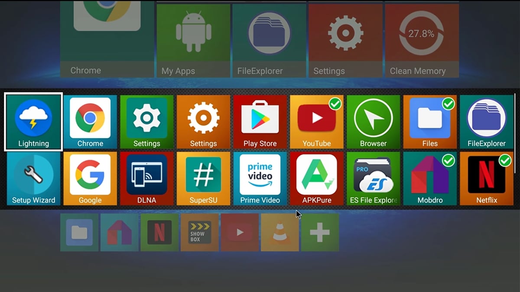
Task: Click the Show Box shortcut in bottom bar
Action: coord(199,232)
